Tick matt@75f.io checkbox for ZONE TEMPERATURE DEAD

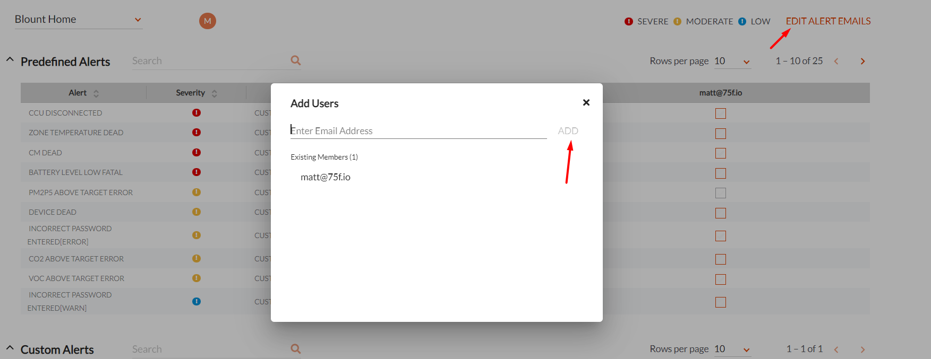(721, 134)
